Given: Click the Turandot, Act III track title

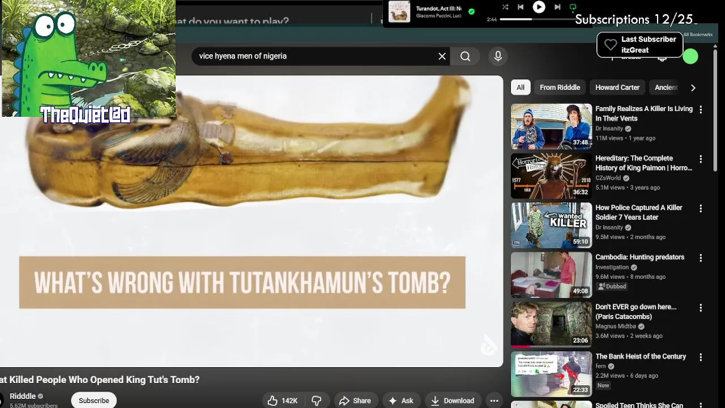Looking at the screenshot, I should pyautogui.click(x=439, y=8).
